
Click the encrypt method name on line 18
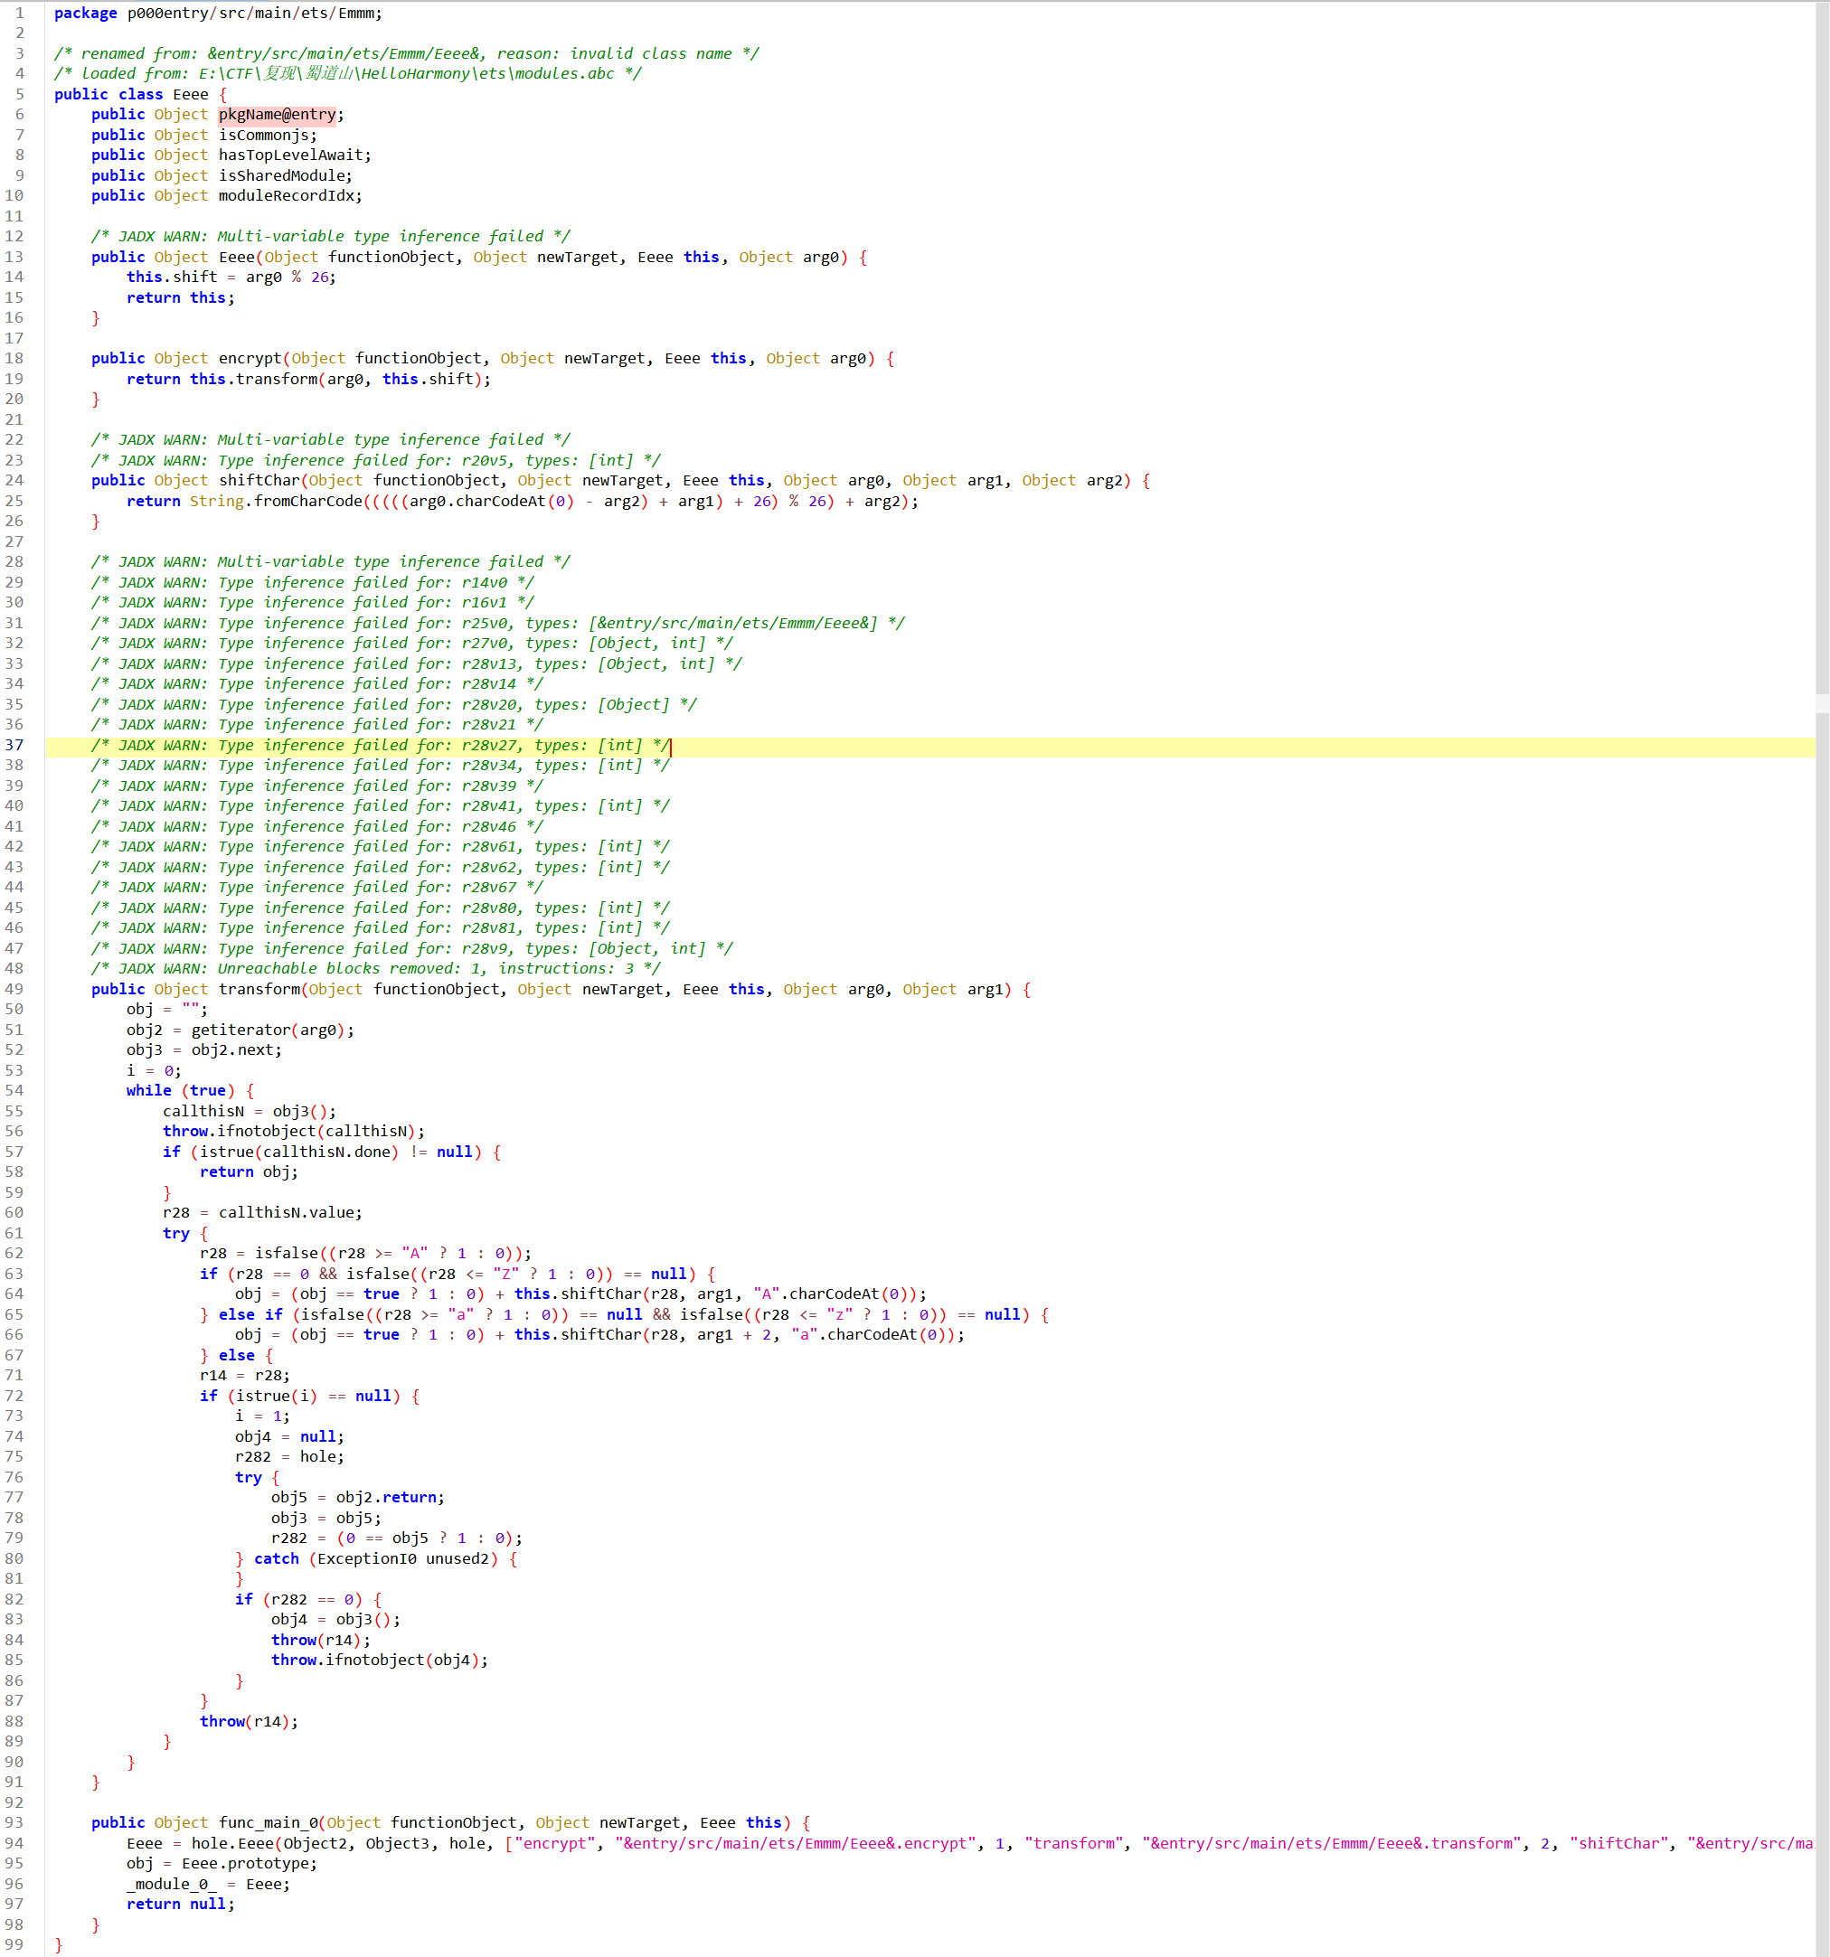[x=250, y=358]
